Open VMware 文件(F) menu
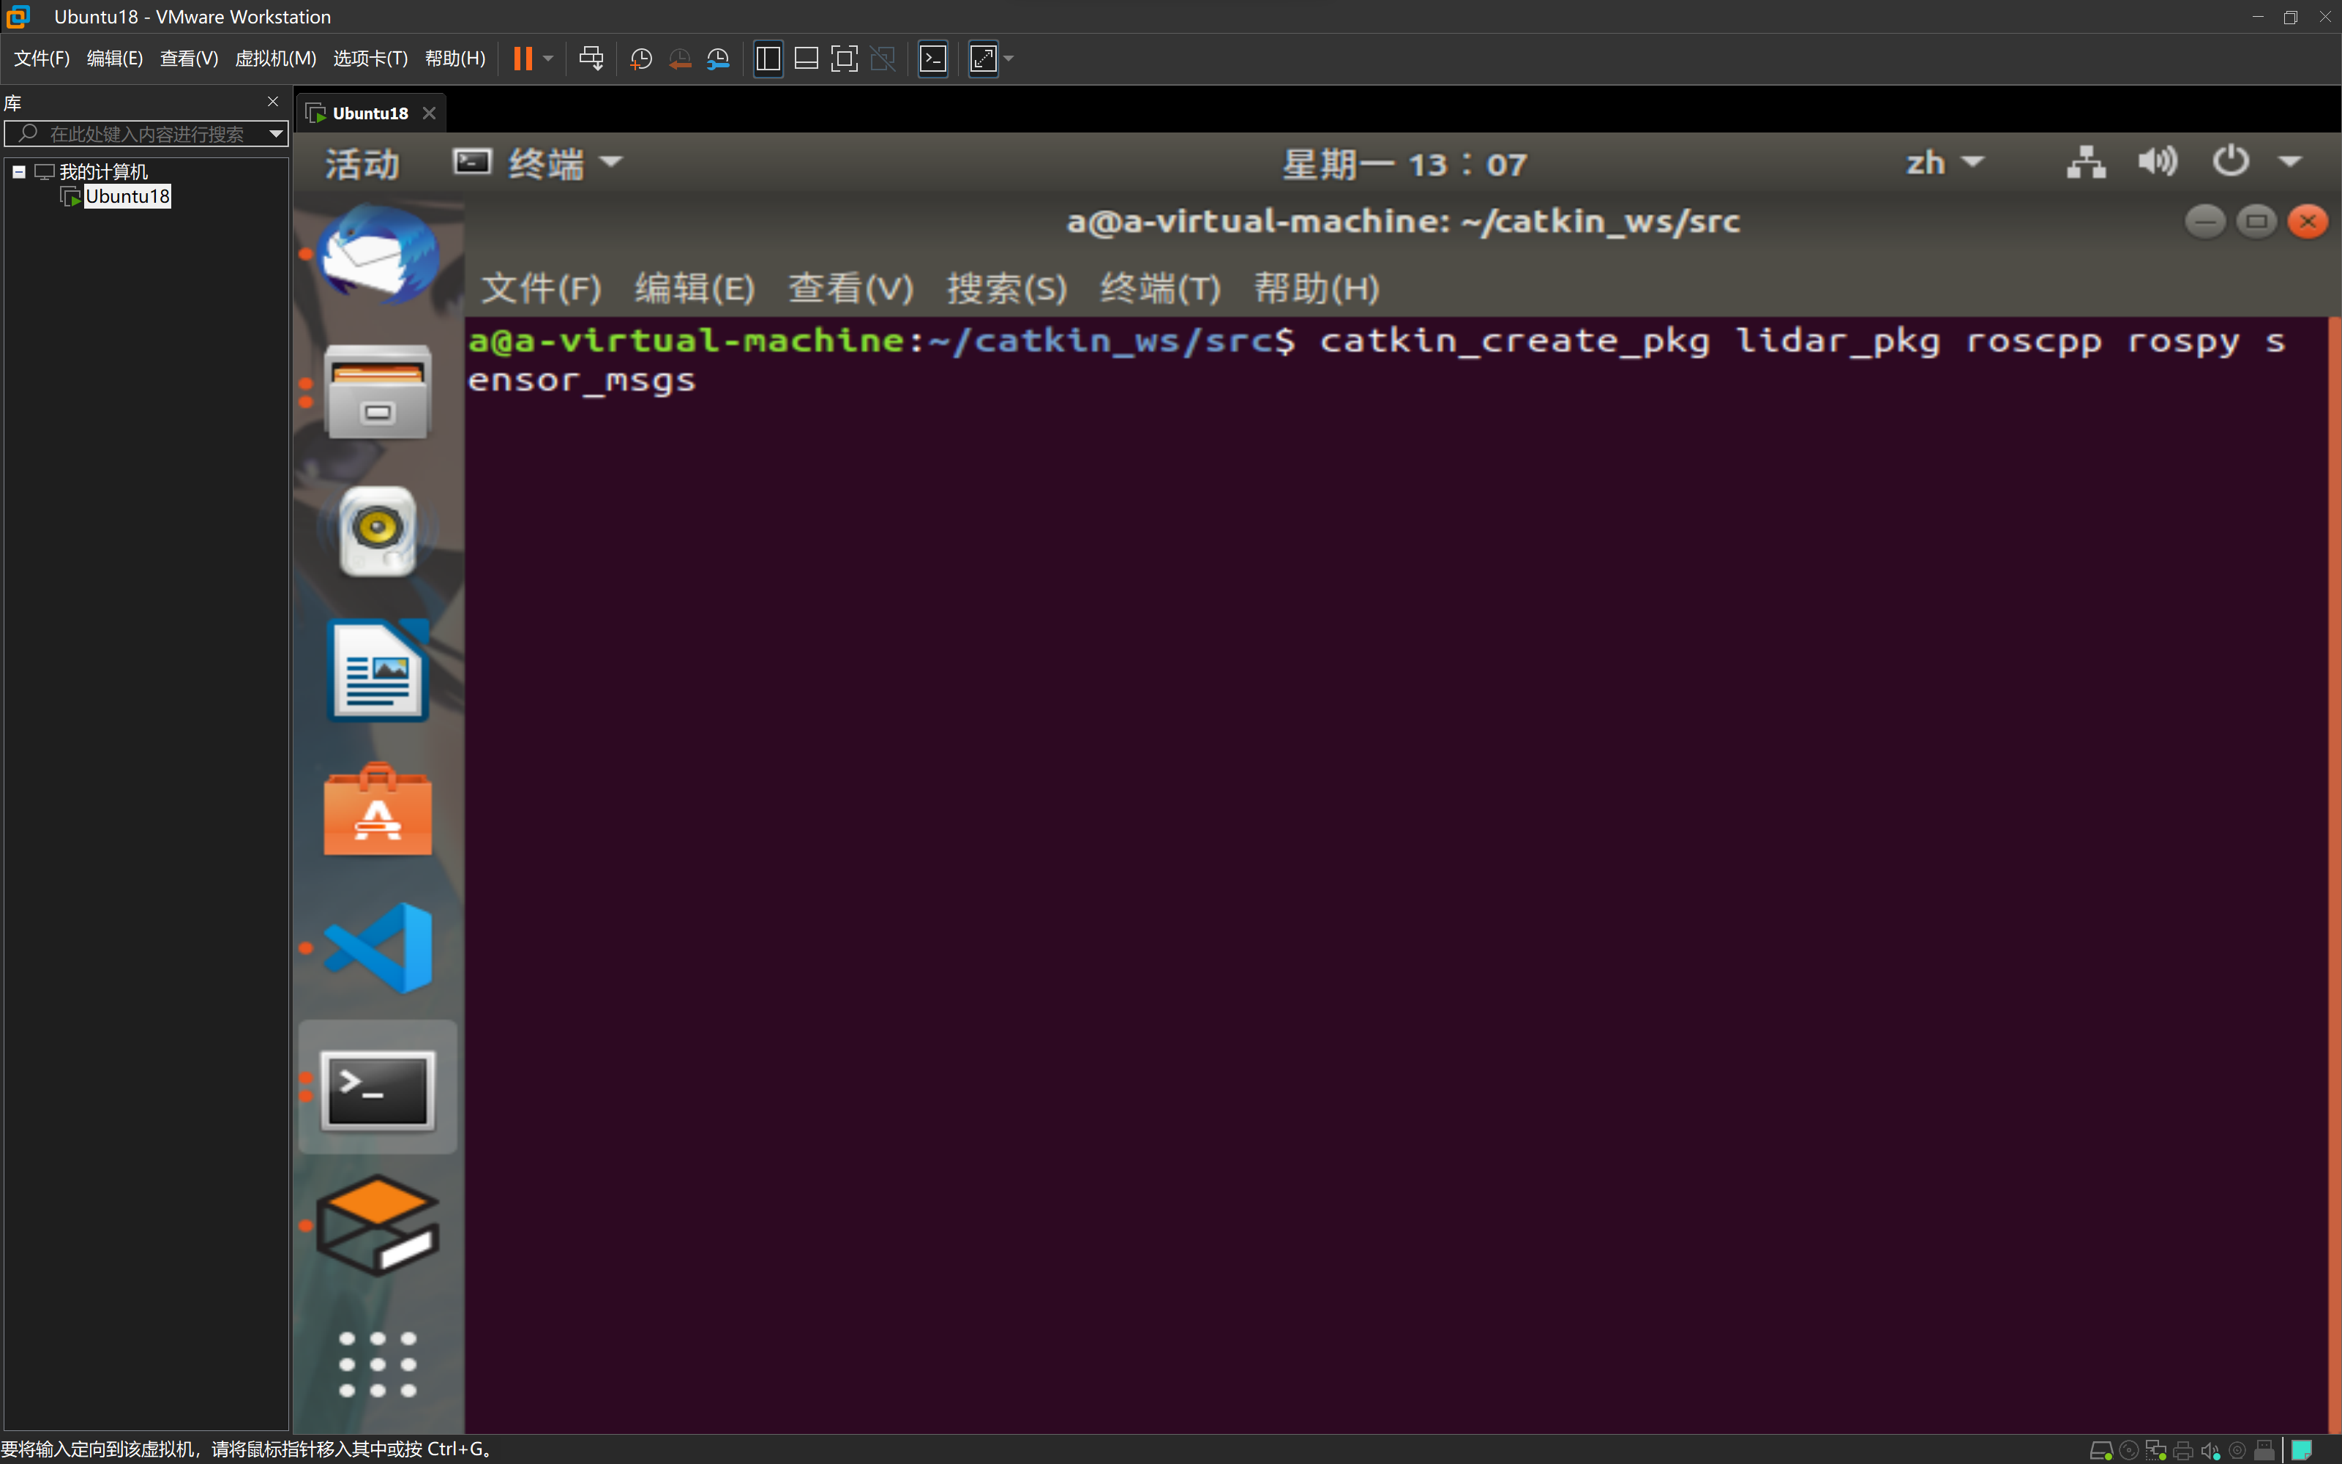Image resolution: width=2342 pixels, height=1464 pixels. click(42, 58)
